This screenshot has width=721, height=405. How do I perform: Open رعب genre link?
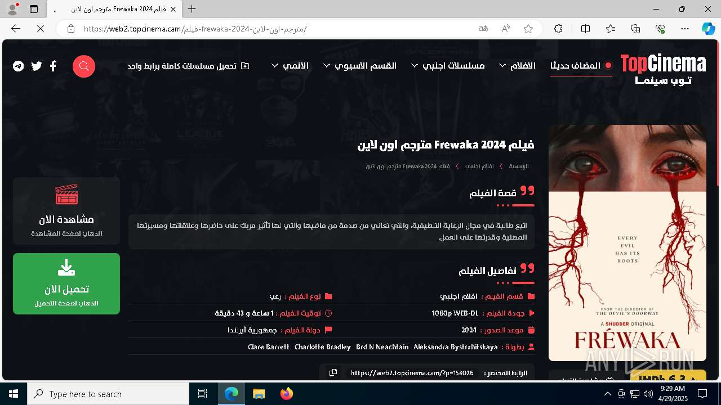(275, 296)
